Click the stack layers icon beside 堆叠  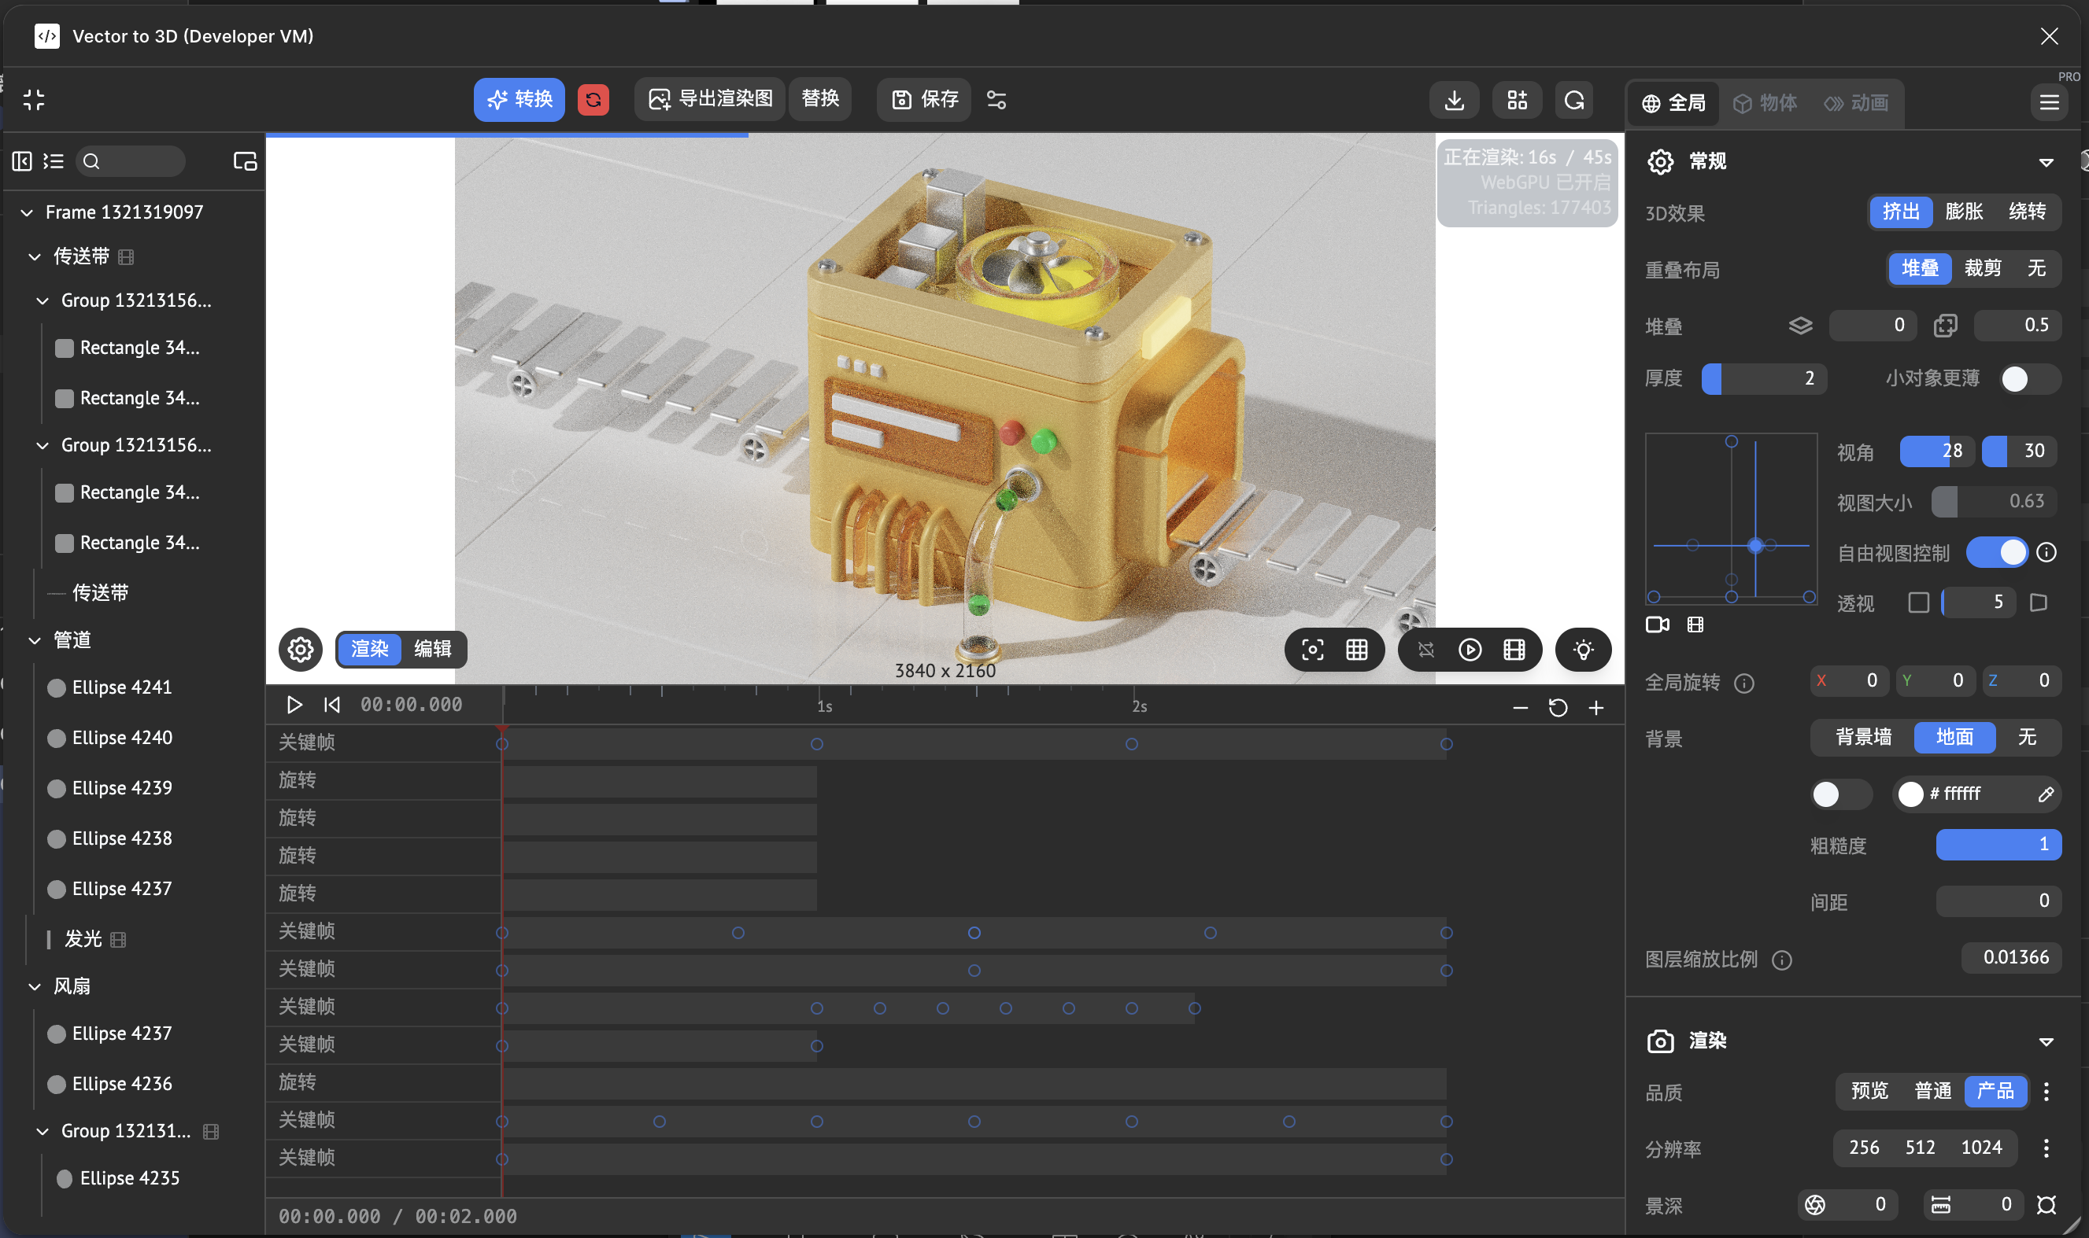point(1800,326)
